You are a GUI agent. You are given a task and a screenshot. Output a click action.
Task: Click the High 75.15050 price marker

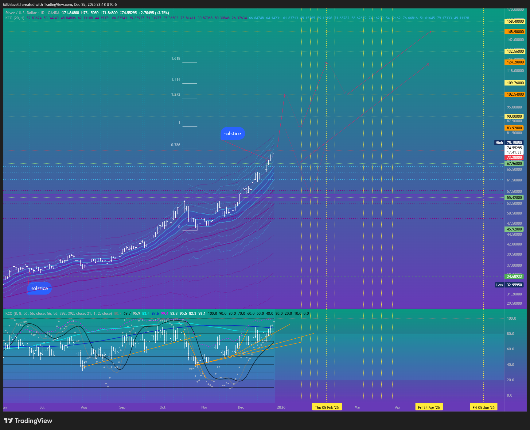pos(509,143)
